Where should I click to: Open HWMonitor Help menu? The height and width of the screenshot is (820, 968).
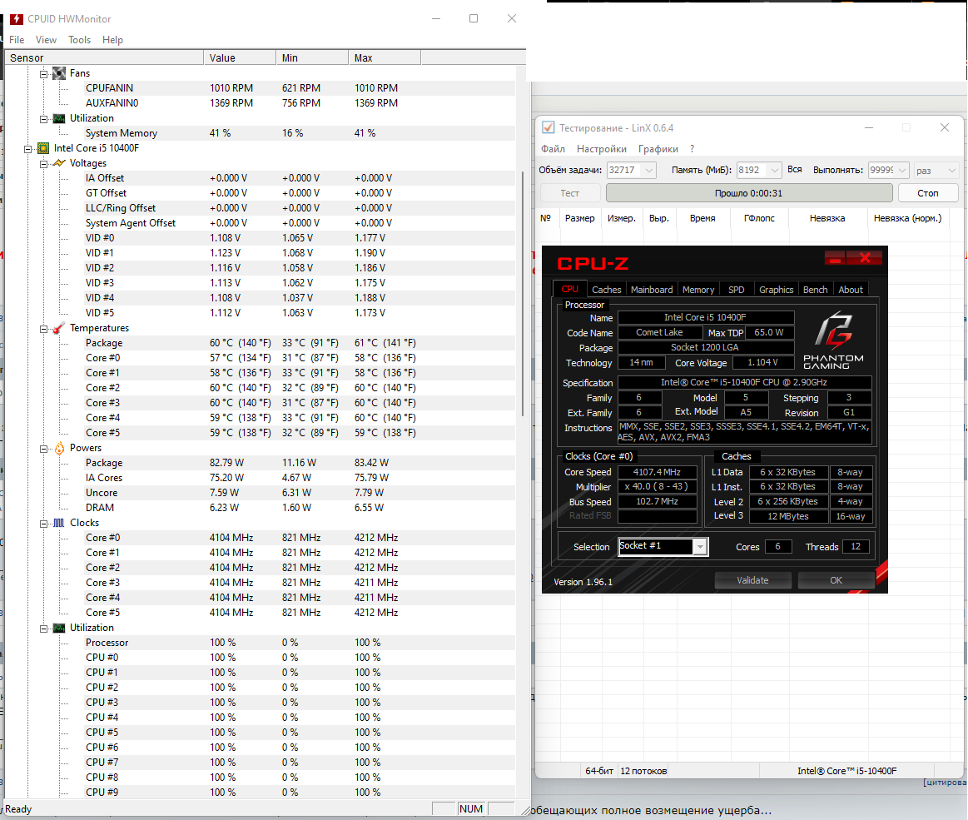click(x=112, y=39)
